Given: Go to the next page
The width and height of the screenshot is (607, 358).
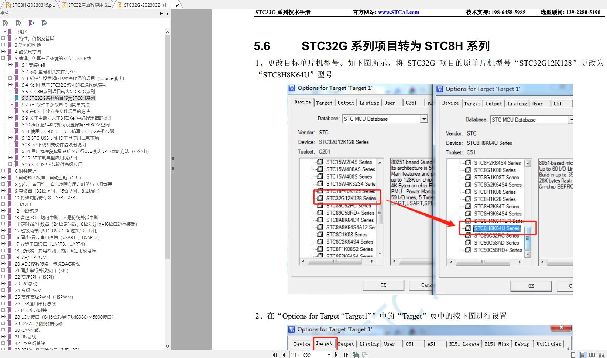Looking at the screenshot, I should pyautogui.click(x=336, y=355).
